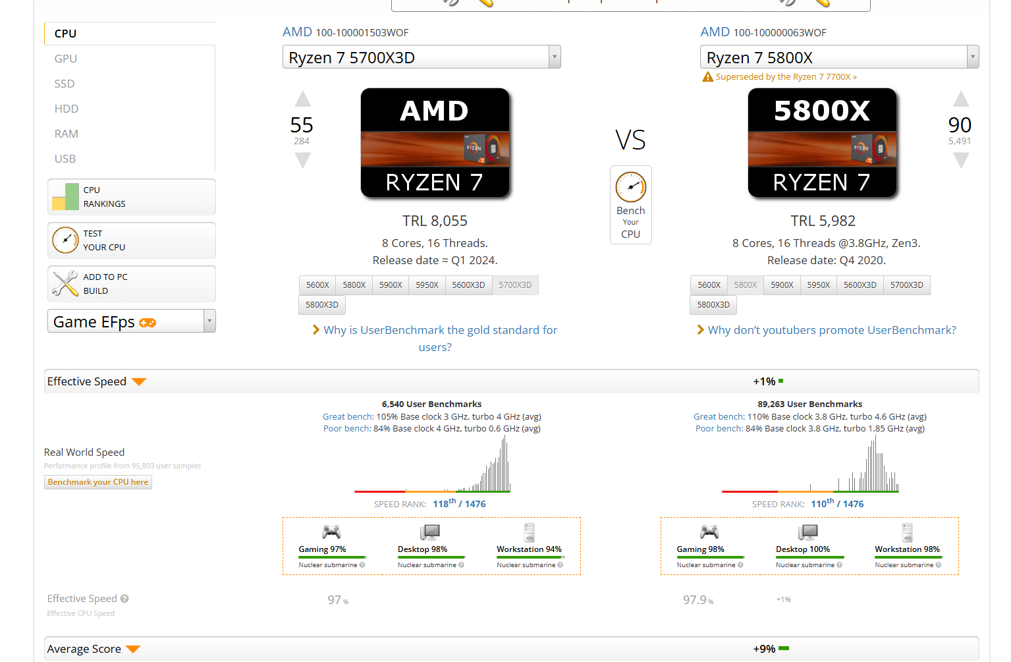Open CPU Rankings bar chart icon

65,197
